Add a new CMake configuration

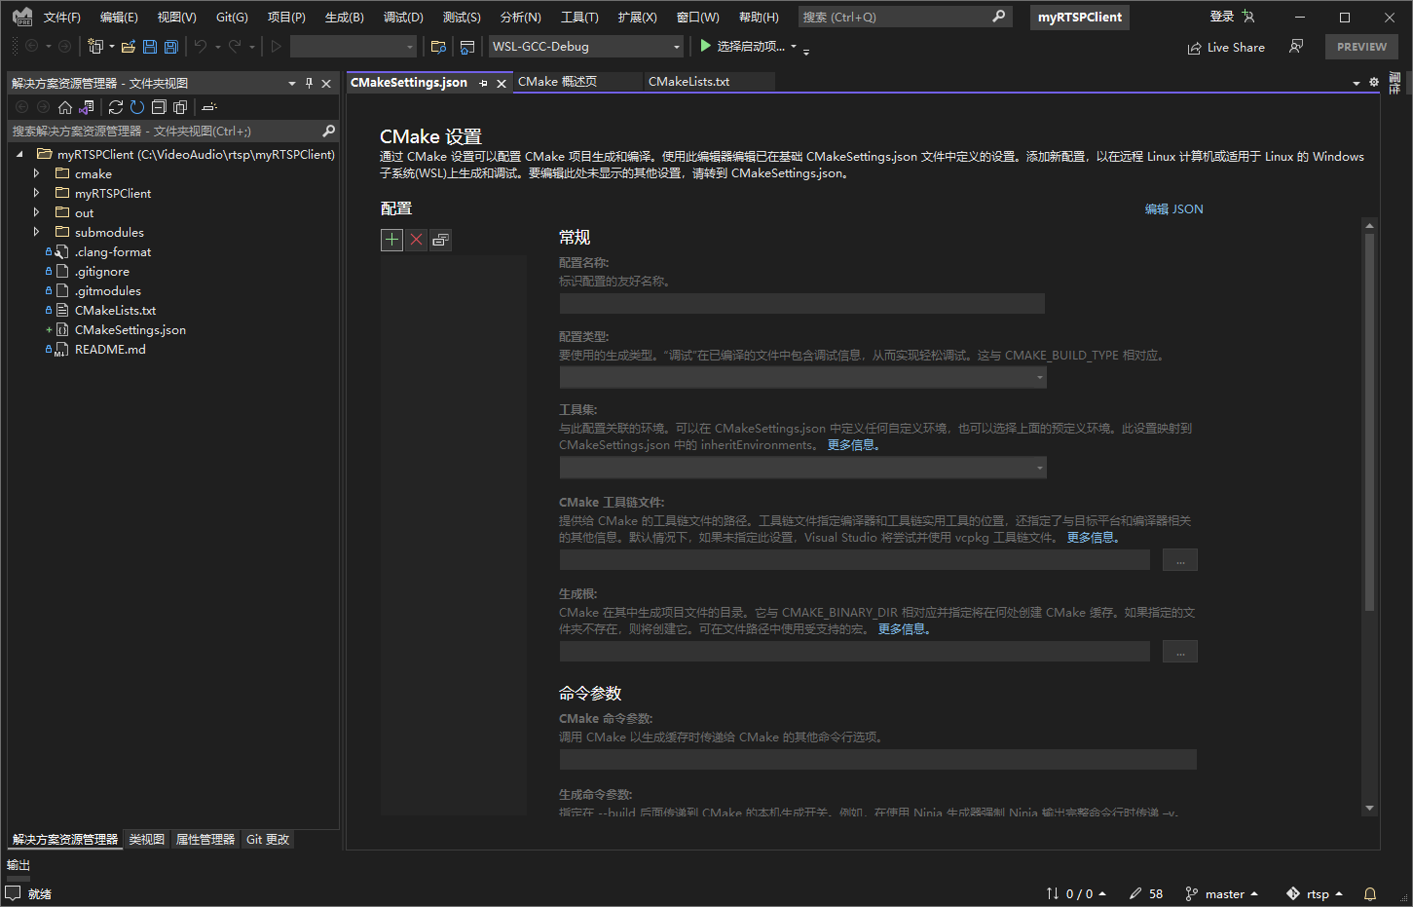point(391,239)
